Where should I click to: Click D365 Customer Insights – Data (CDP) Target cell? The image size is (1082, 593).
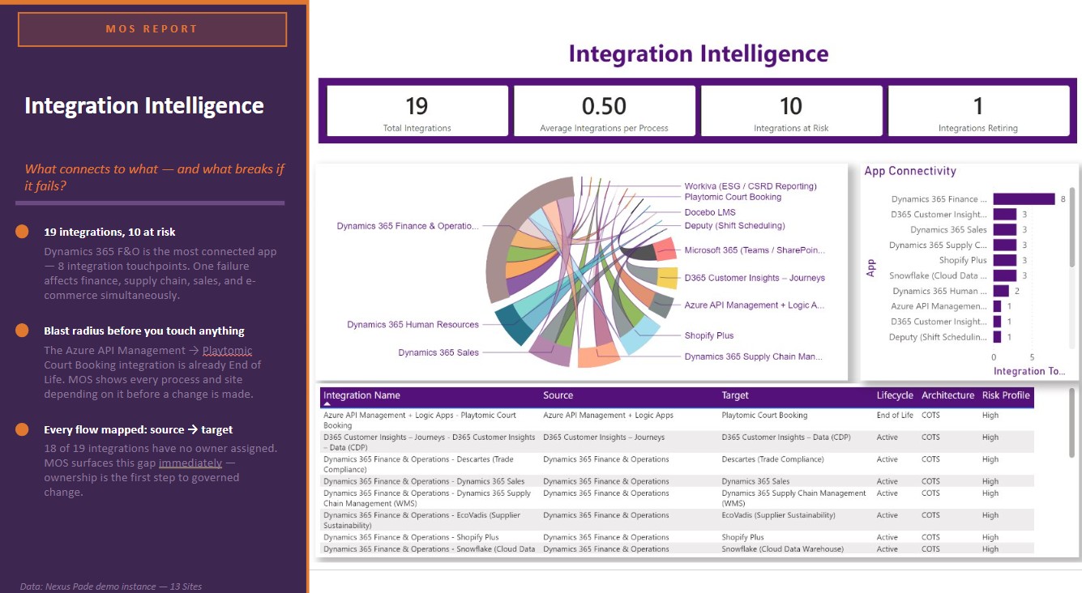[785, 437]
